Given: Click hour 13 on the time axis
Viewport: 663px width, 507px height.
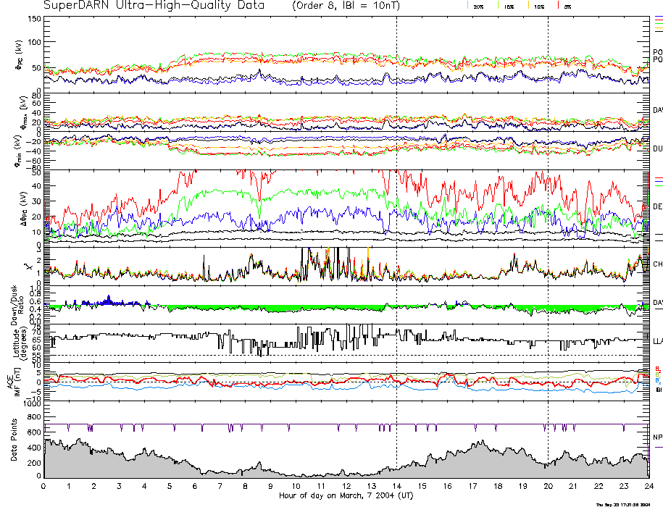Looking at the screenshot, I should point(372,486).
